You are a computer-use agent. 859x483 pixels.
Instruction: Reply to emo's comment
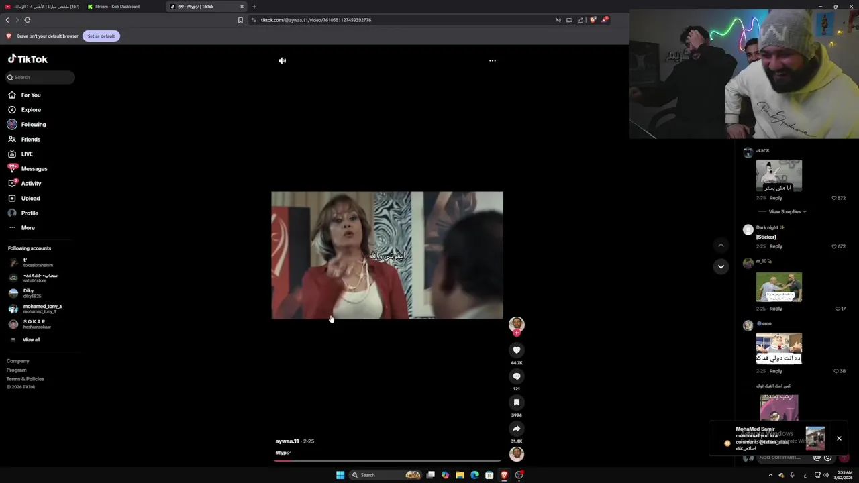776,371
